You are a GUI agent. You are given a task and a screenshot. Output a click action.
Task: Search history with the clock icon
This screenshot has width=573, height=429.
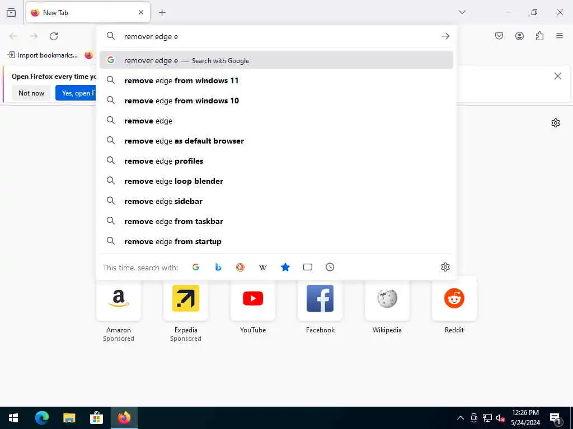point(330,267)
